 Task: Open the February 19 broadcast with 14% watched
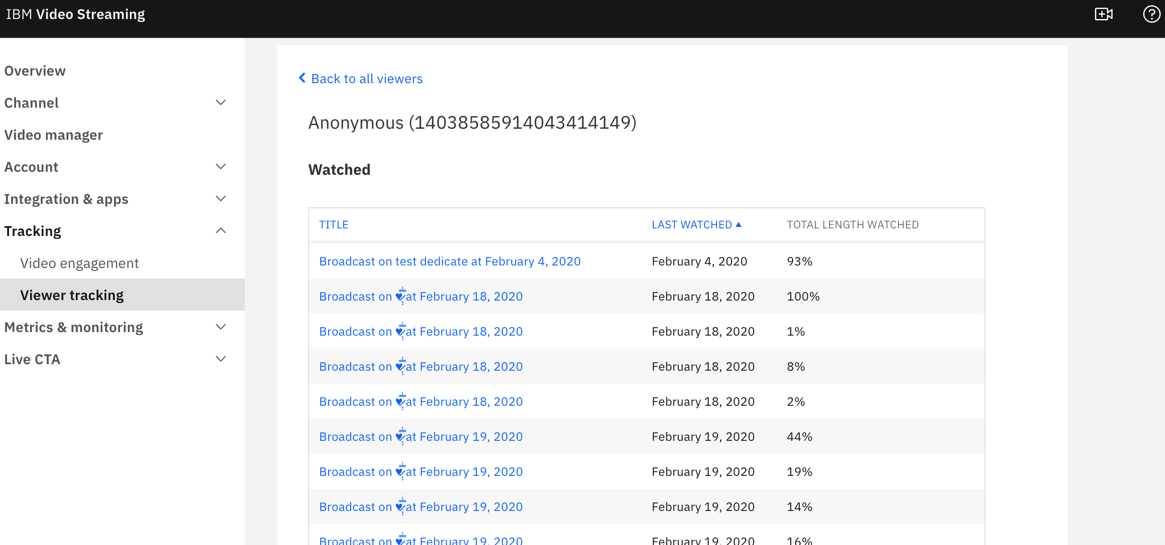click(x=421, y=507)
